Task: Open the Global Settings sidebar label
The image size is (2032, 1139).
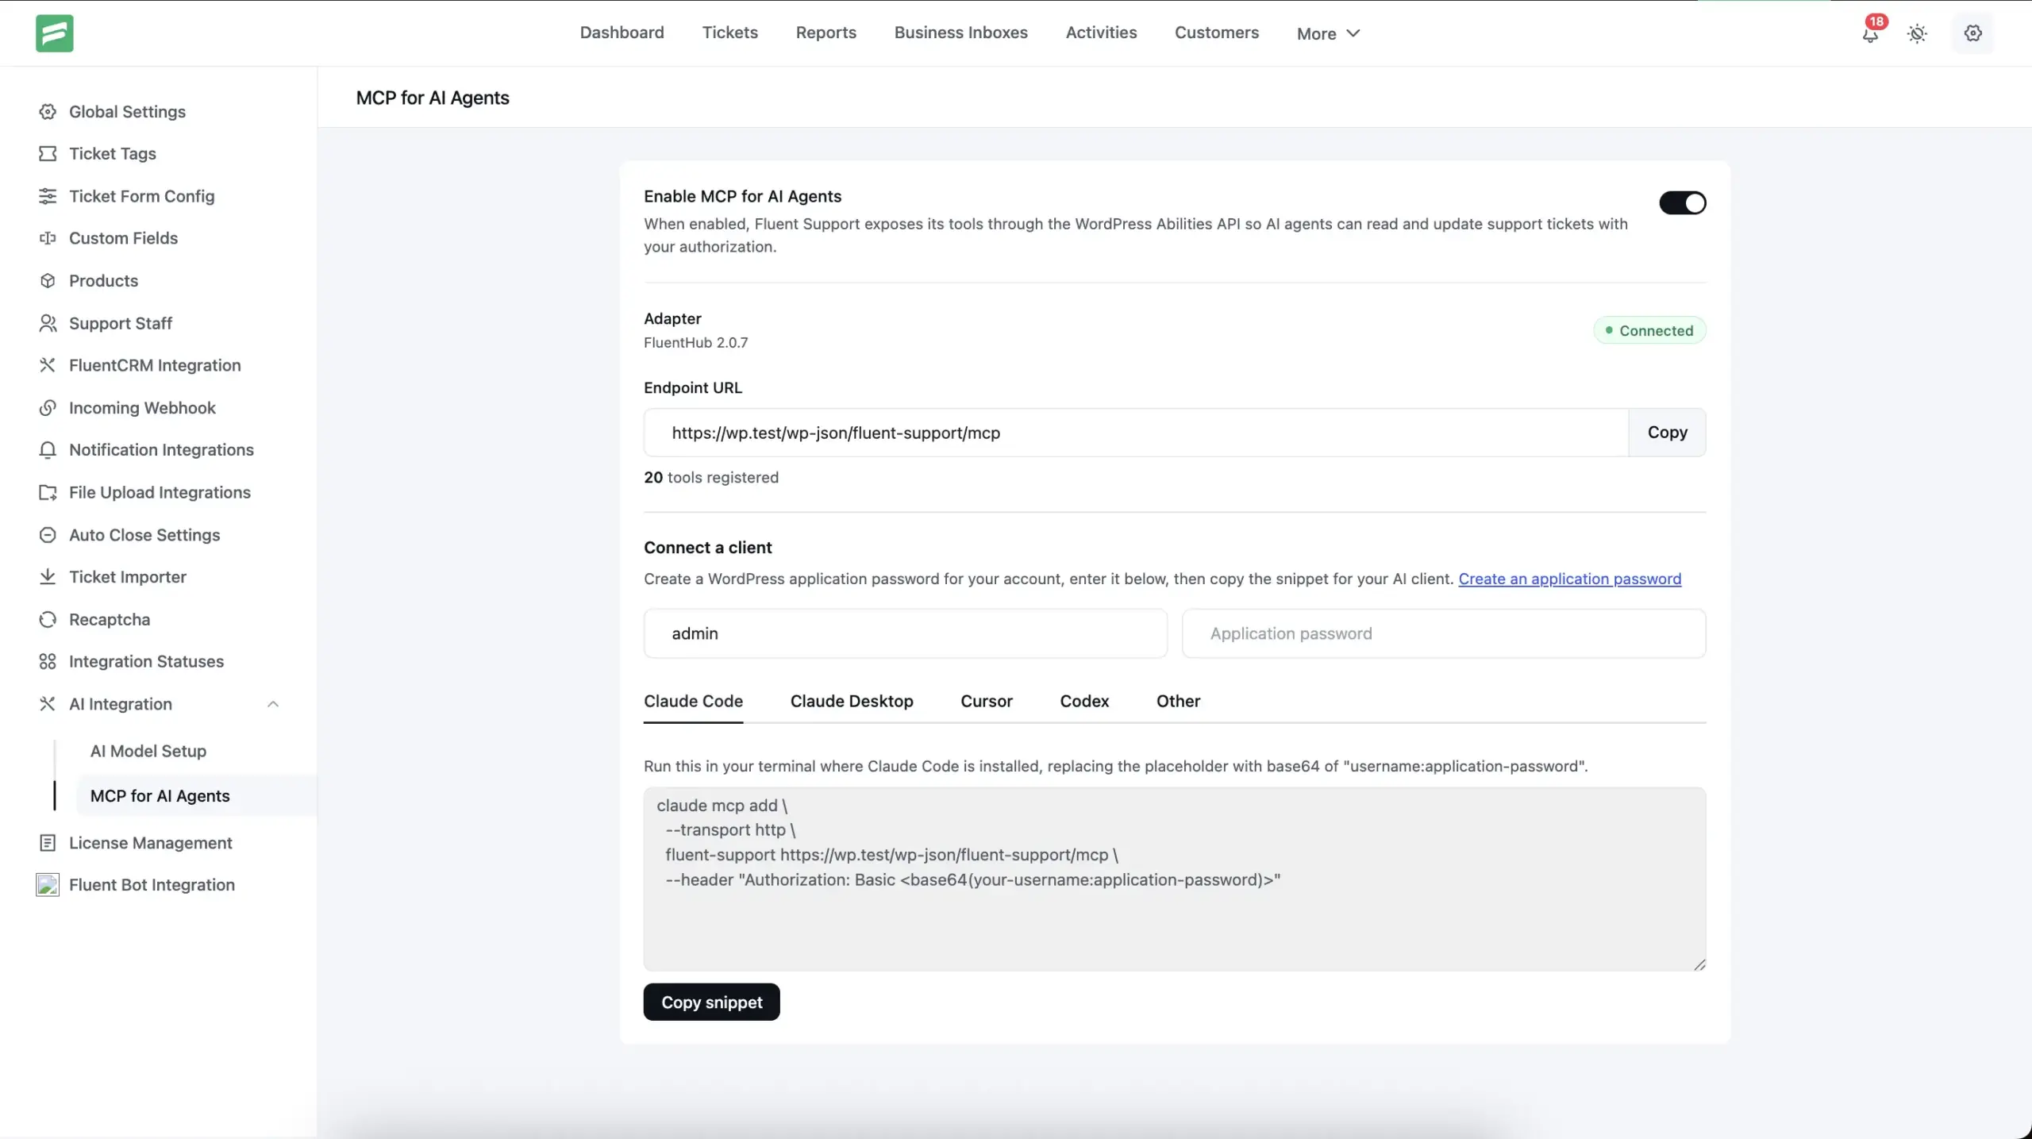Action: pyautogui.click(x=127, y=112)
